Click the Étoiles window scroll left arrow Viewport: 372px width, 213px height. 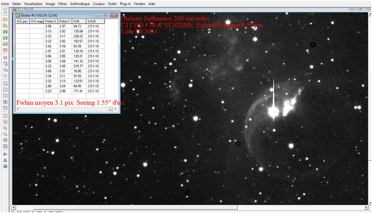(x=18, y=109)
